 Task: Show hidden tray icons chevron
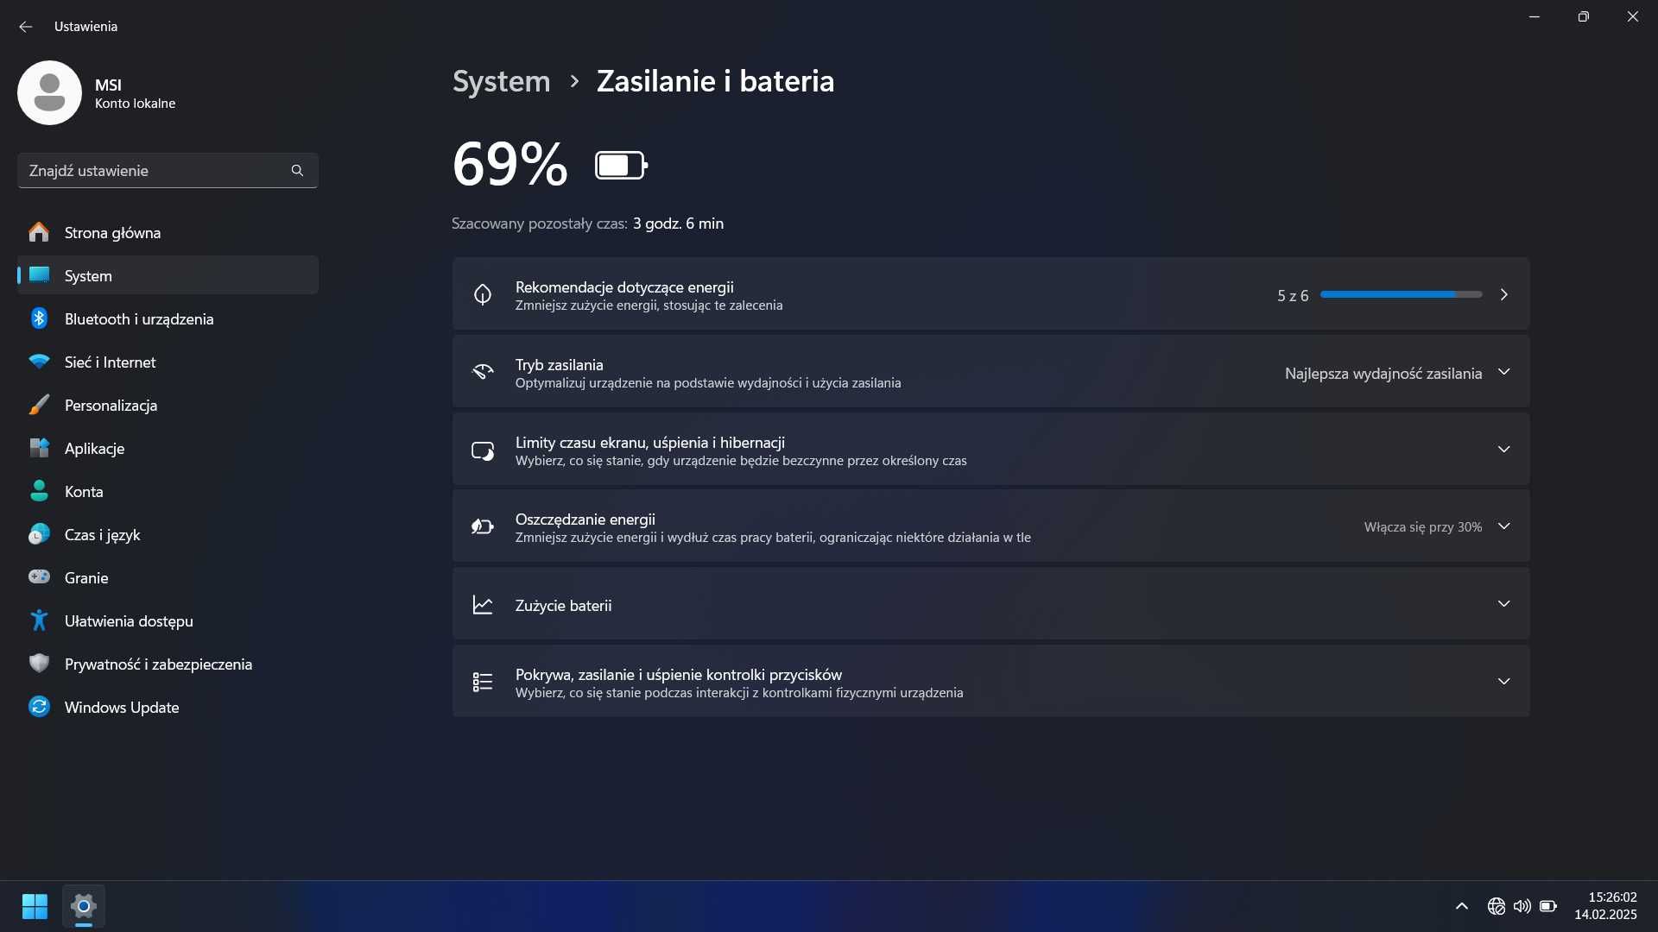(x=1461, y=906)
